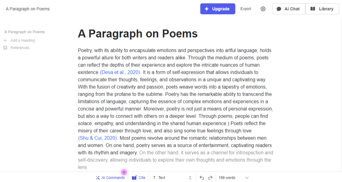Switch to the Library panel

(x=322, y=9)
